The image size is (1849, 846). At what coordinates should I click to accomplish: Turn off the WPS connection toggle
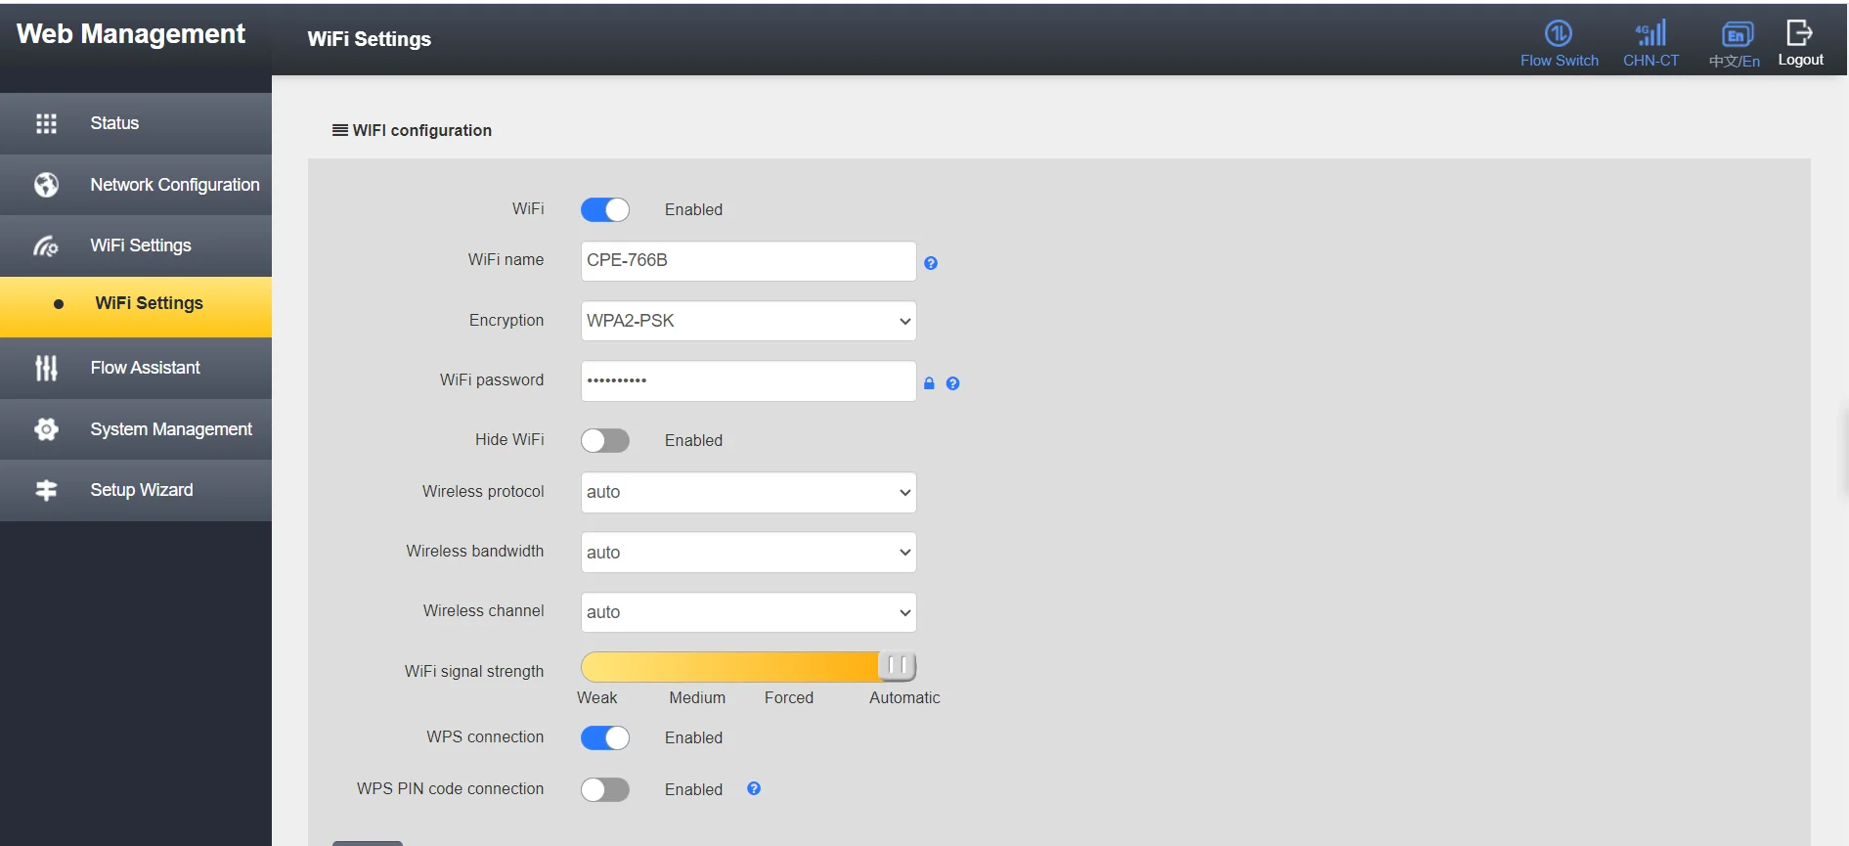[x=604, y=738]
